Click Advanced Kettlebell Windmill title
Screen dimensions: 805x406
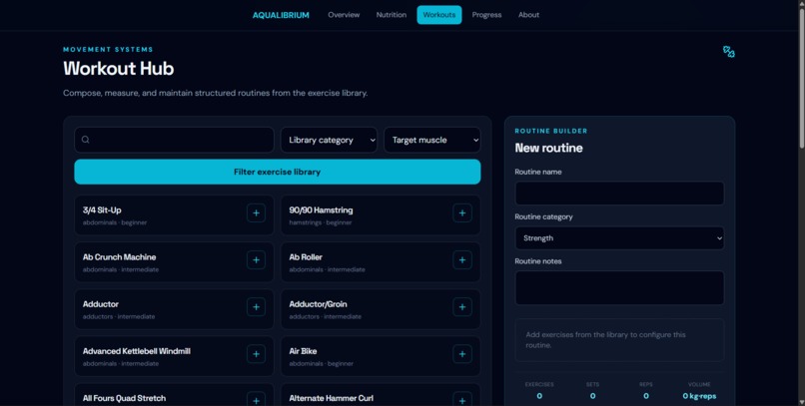pos(137,351)
